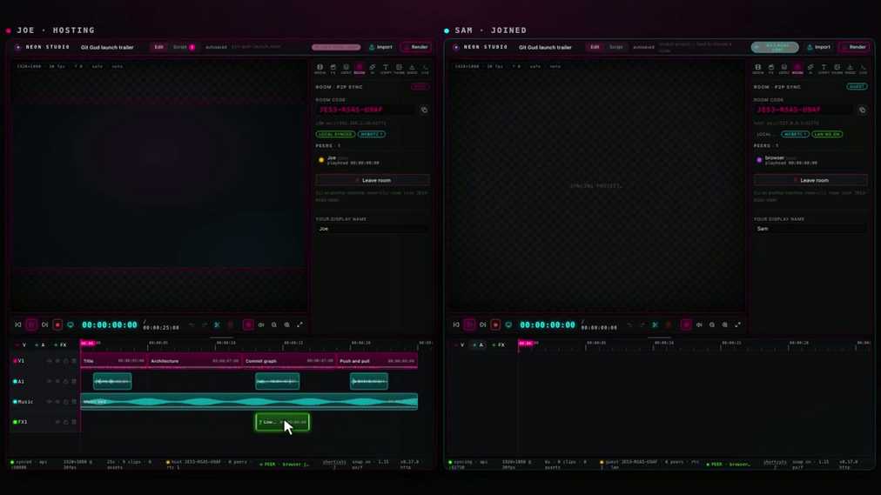Toggle the lock on the Music track

click(66, 402)
